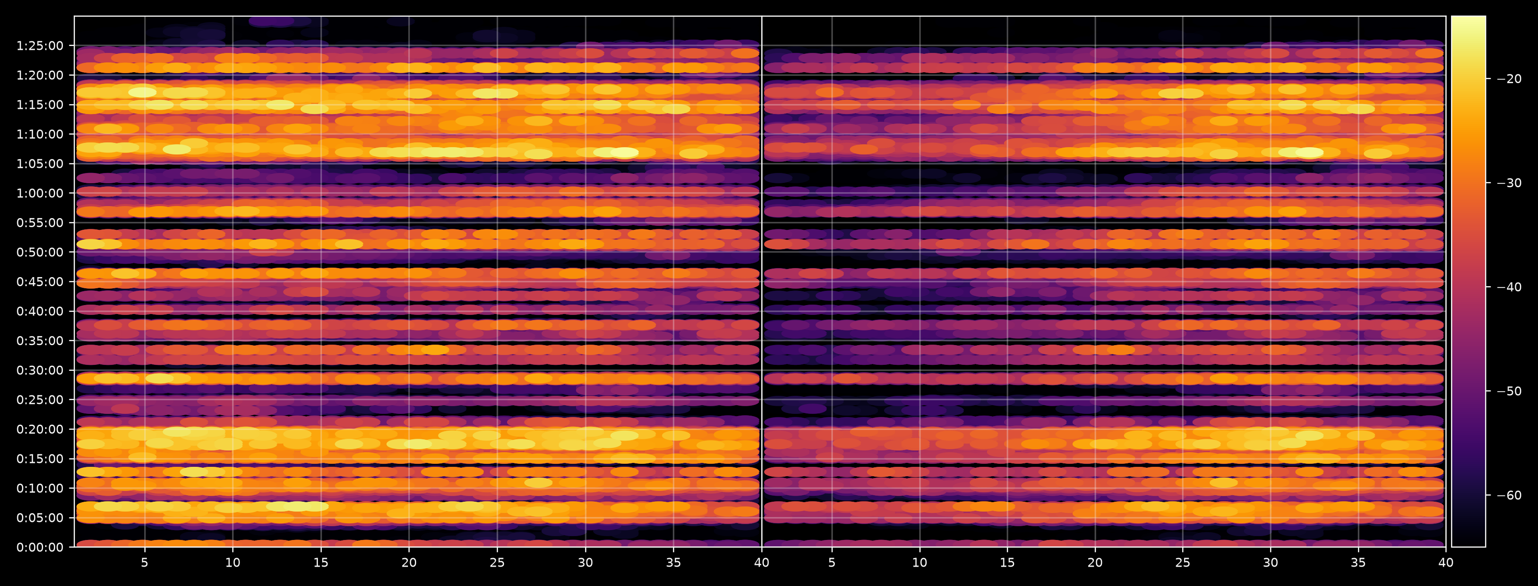Select the 1:25:00 y-axis time label
Screen dimensions: 1538x586
click(39, 46)
